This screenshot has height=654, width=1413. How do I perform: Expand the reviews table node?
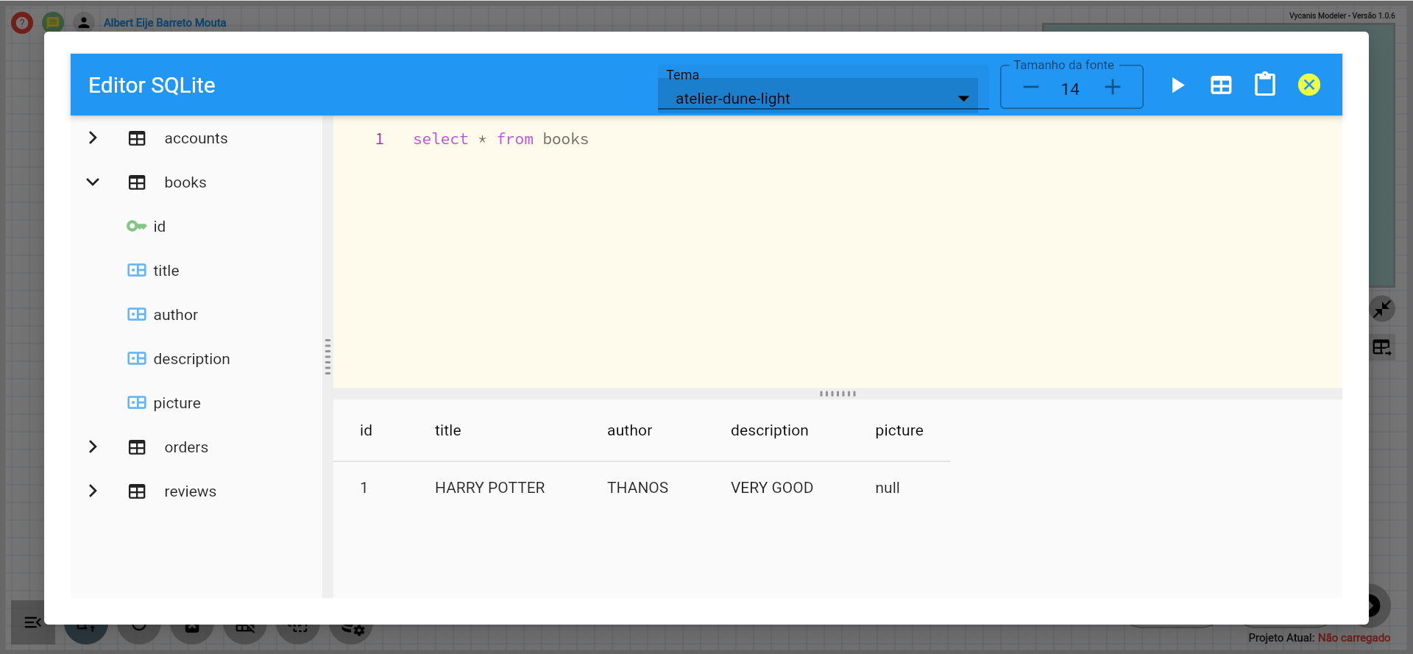pos(93,491)
